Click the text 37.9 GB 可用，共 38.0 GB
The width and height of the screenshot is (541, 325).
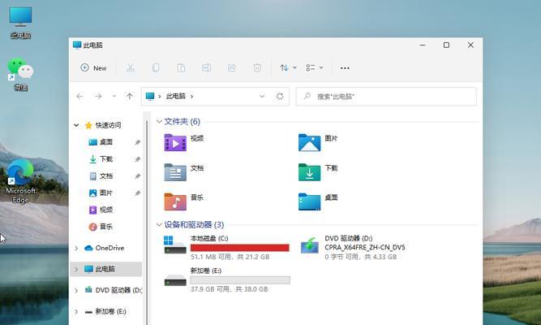coord(229,289)
